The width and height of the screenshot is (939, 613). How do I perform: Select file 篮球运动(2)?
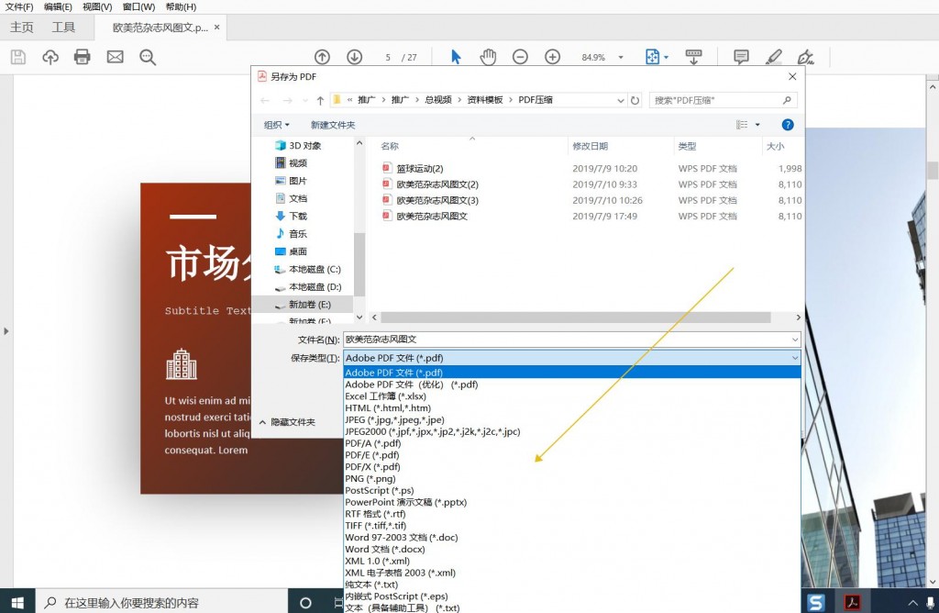(x=420, y=168)
